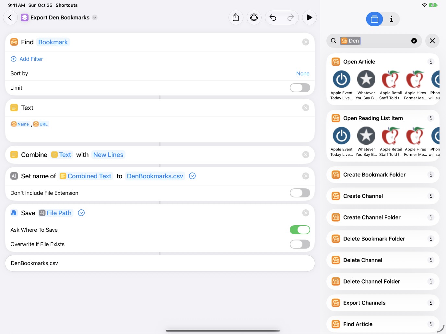Add the Find Article action
Screen dimensions: 446x334
[383, 324]
